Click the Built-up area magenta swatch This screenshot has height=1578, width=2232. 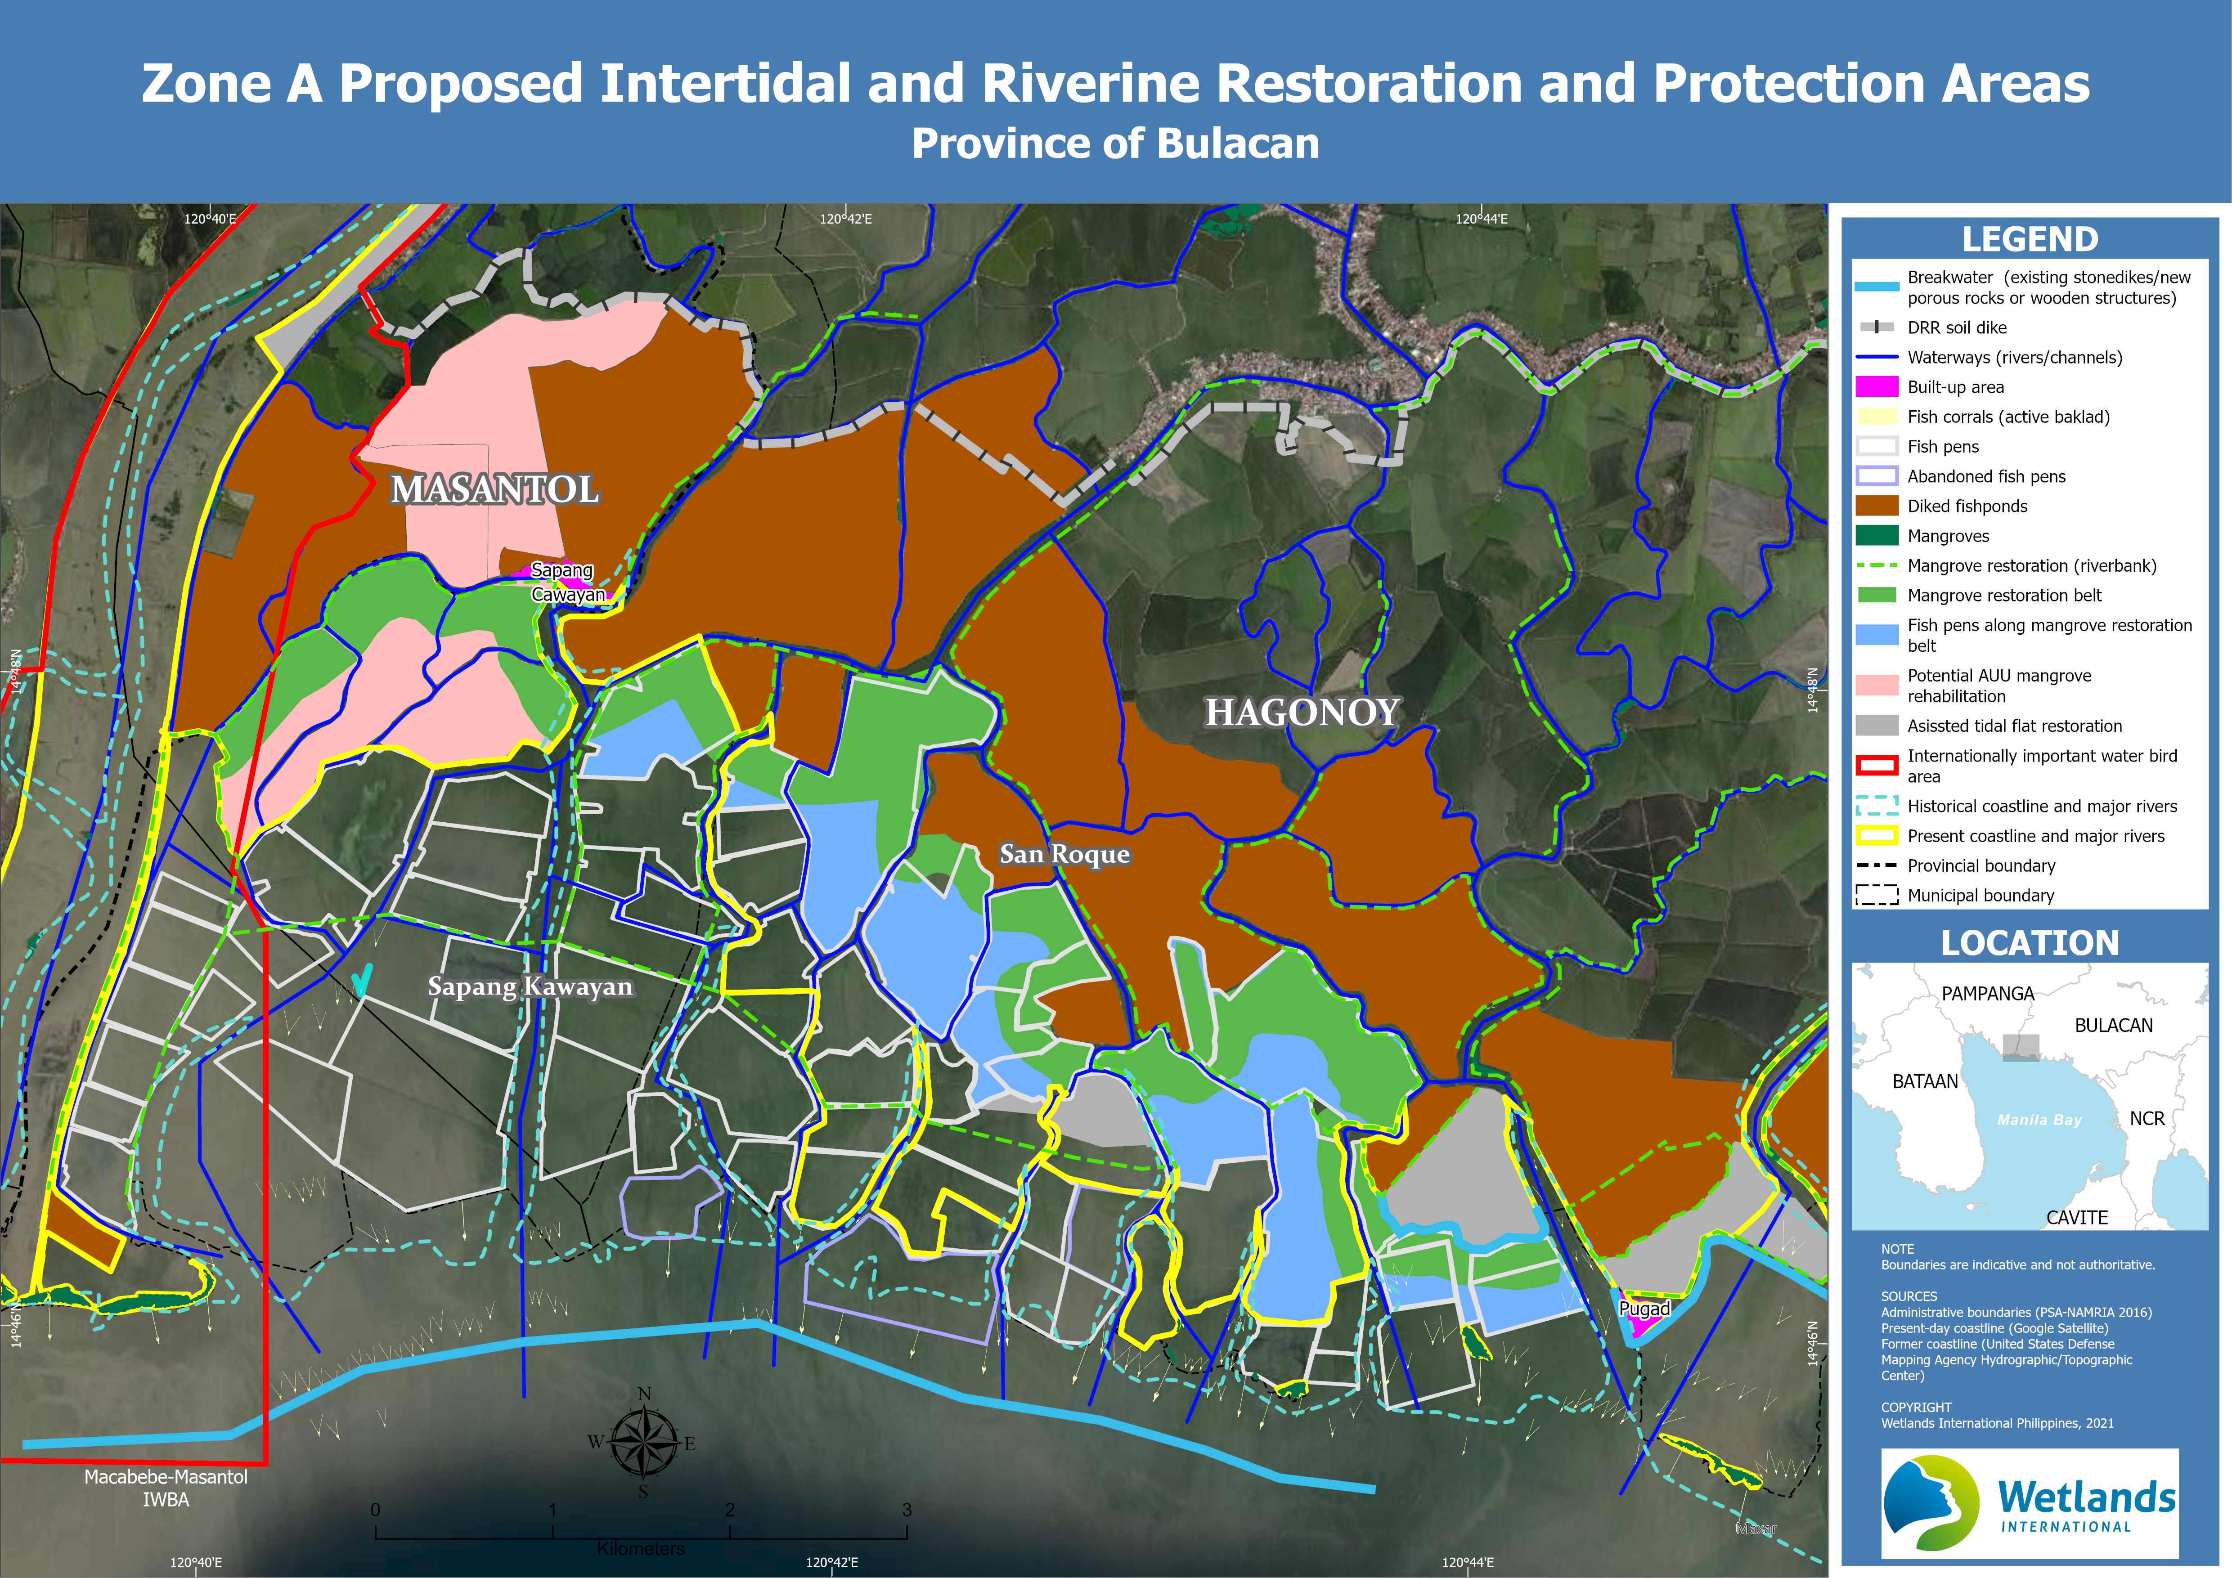click(x=1876, y=387)
